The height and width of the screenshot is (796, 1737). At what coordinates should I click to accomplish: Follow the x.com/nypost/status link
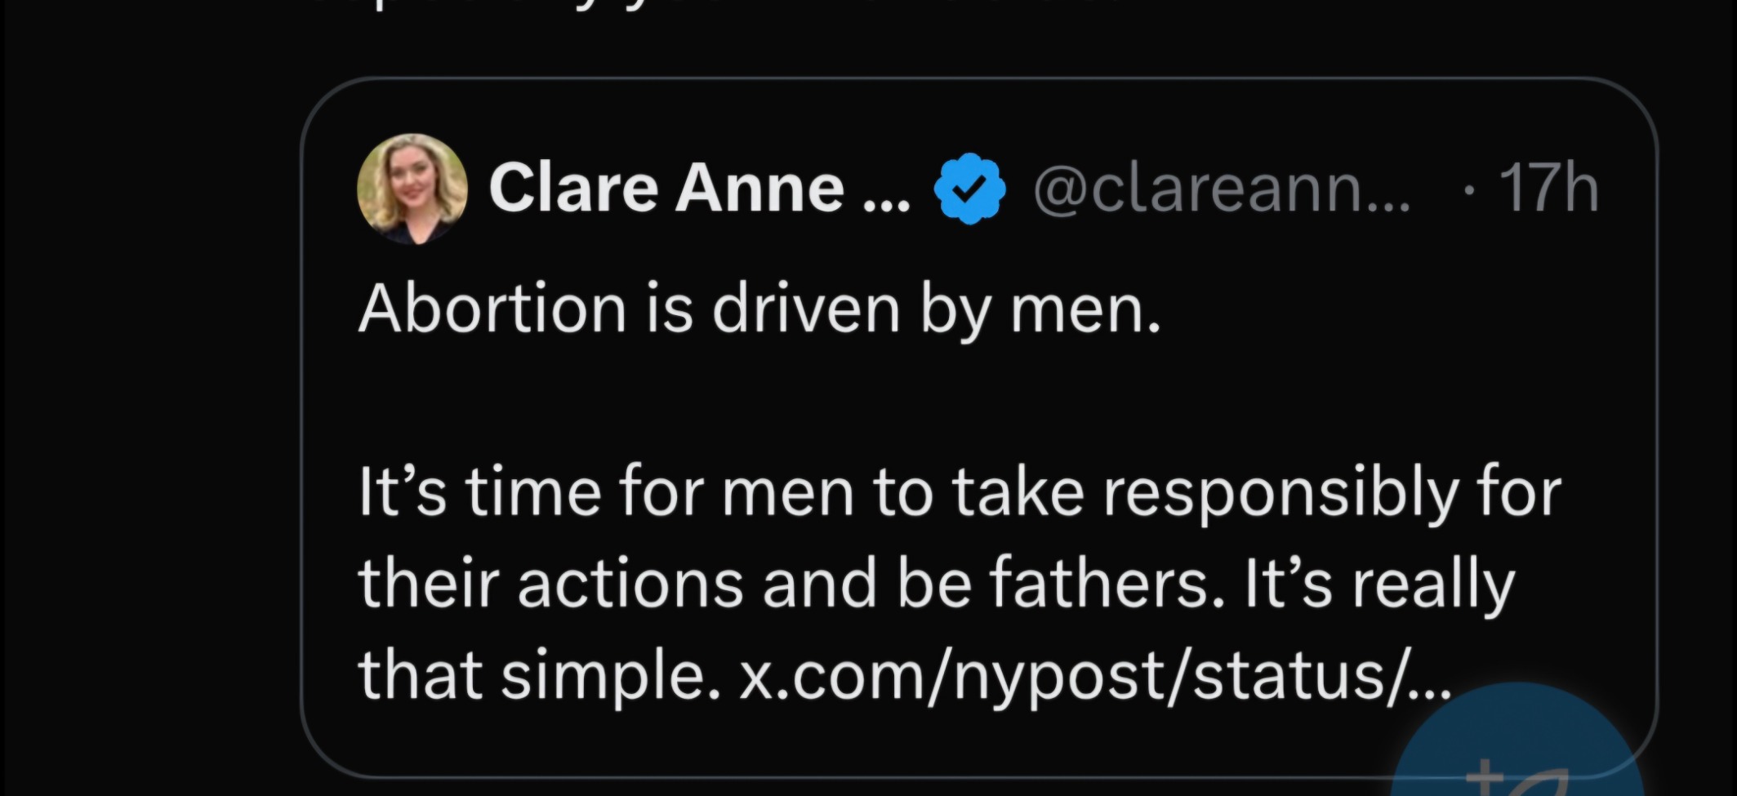(1094, 678)
